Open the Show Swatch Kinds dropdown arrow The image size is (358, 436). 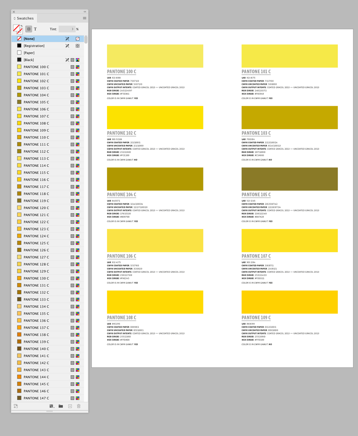click(x=54, y=407)
